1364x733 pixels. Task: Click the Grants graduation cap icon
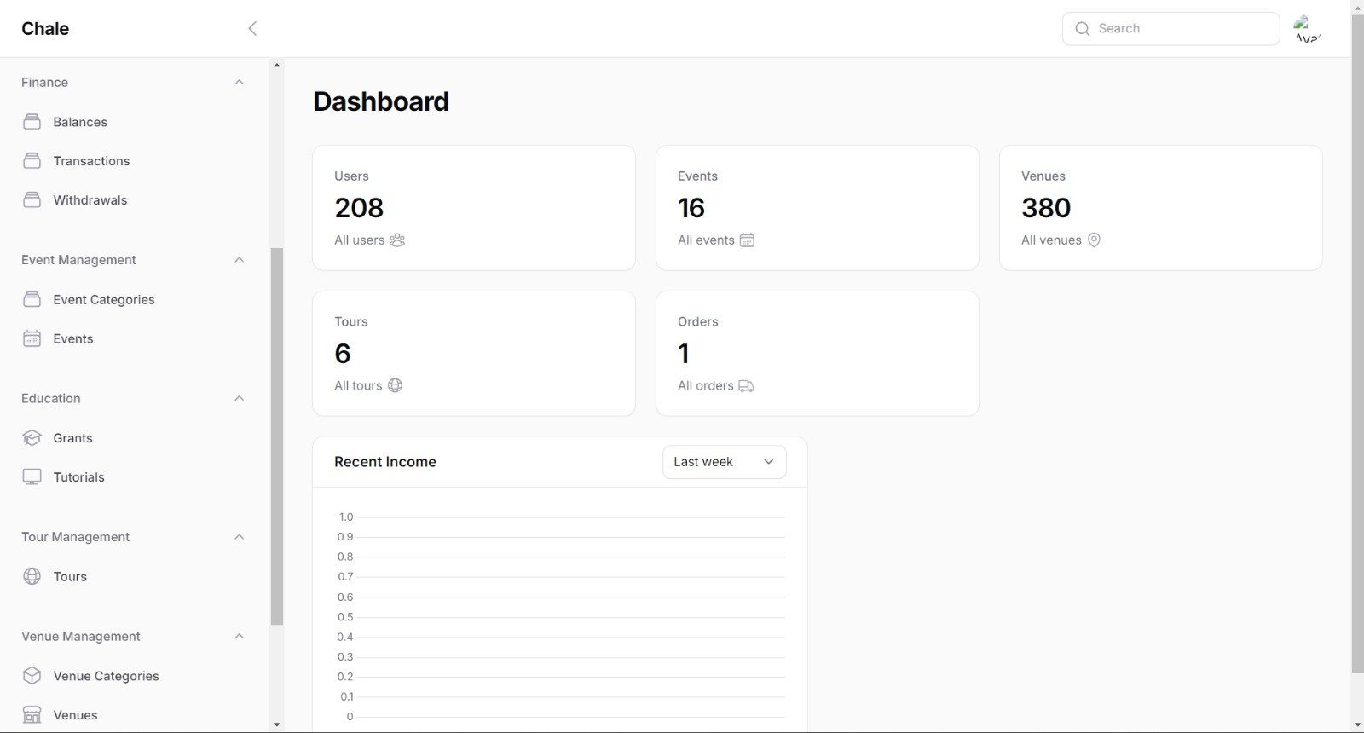tap(32, 438)
